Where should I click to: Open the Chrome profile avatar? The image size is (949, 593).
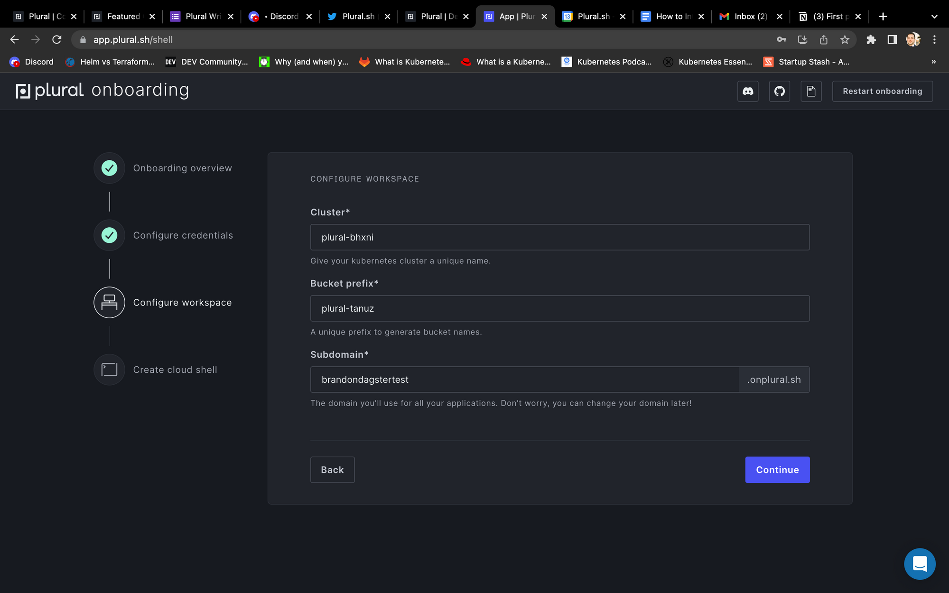click(x=913, y=40)
